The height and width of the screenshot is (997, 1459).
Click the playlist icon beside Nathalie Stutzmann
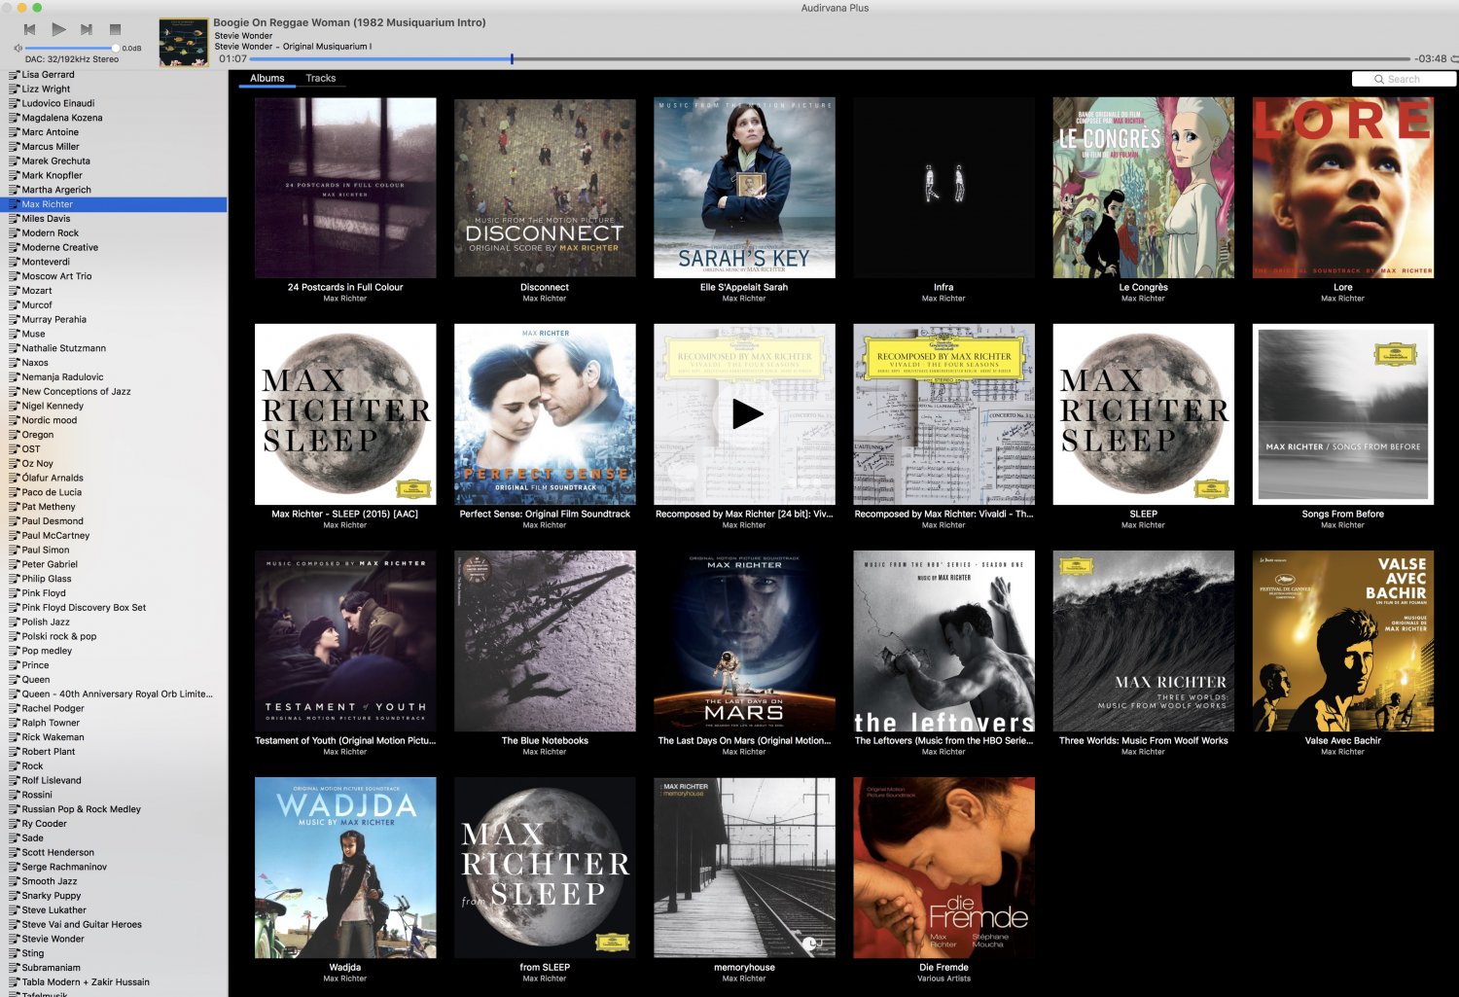pos(14,348)
